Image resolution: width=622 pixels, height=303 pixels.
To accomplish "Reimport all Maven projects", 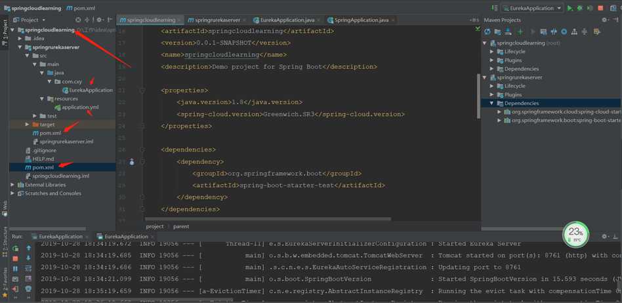I will tap(487, 31).
